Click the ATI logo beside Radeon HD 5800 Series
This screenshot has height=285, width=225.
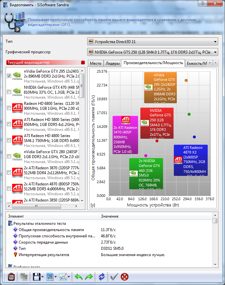click(17, 124)
